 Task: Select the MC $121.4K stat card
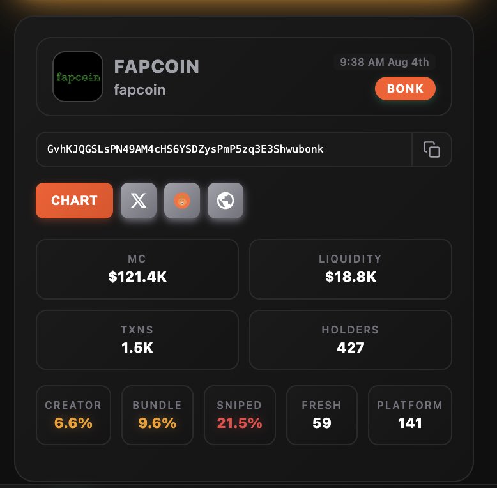pyautogui.click(x=137, y=269)
